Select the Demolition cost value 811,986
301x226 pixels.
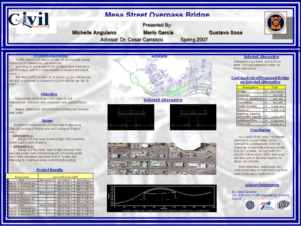coord(278,102)
